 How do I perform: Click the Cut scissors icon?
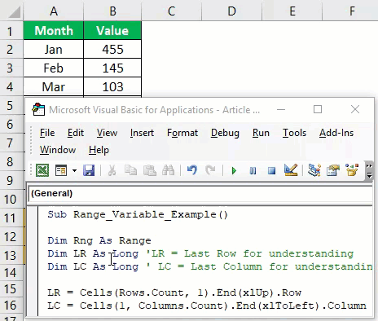tap(112, 170)
